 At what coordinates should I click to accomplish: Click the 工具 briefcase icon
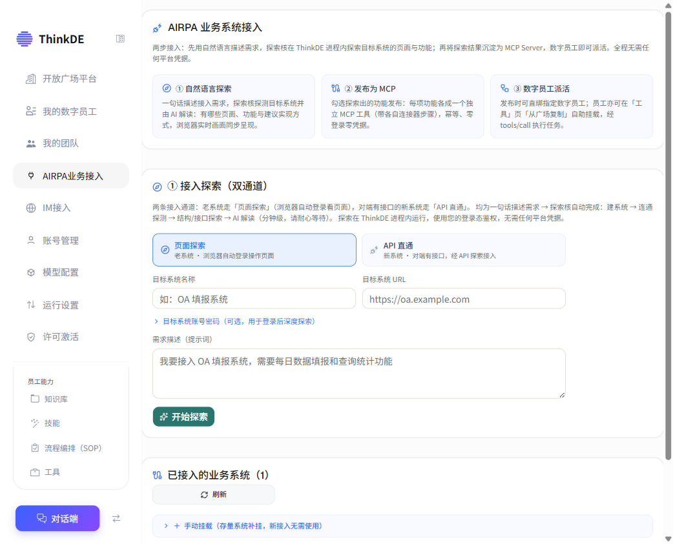pos(35,472)
